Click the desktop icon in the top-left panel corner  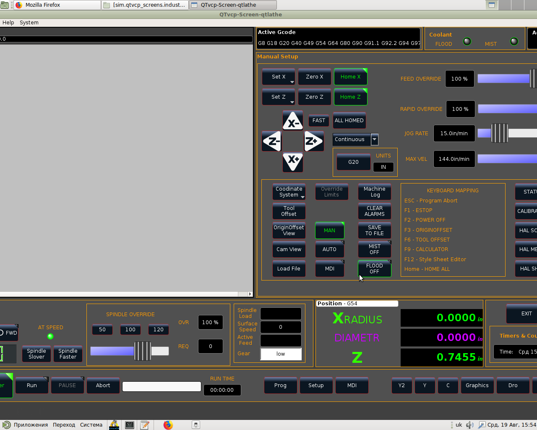tap(5, 5)
